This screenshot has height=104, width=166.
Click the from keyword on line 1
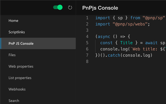click(x=135, y=18)
